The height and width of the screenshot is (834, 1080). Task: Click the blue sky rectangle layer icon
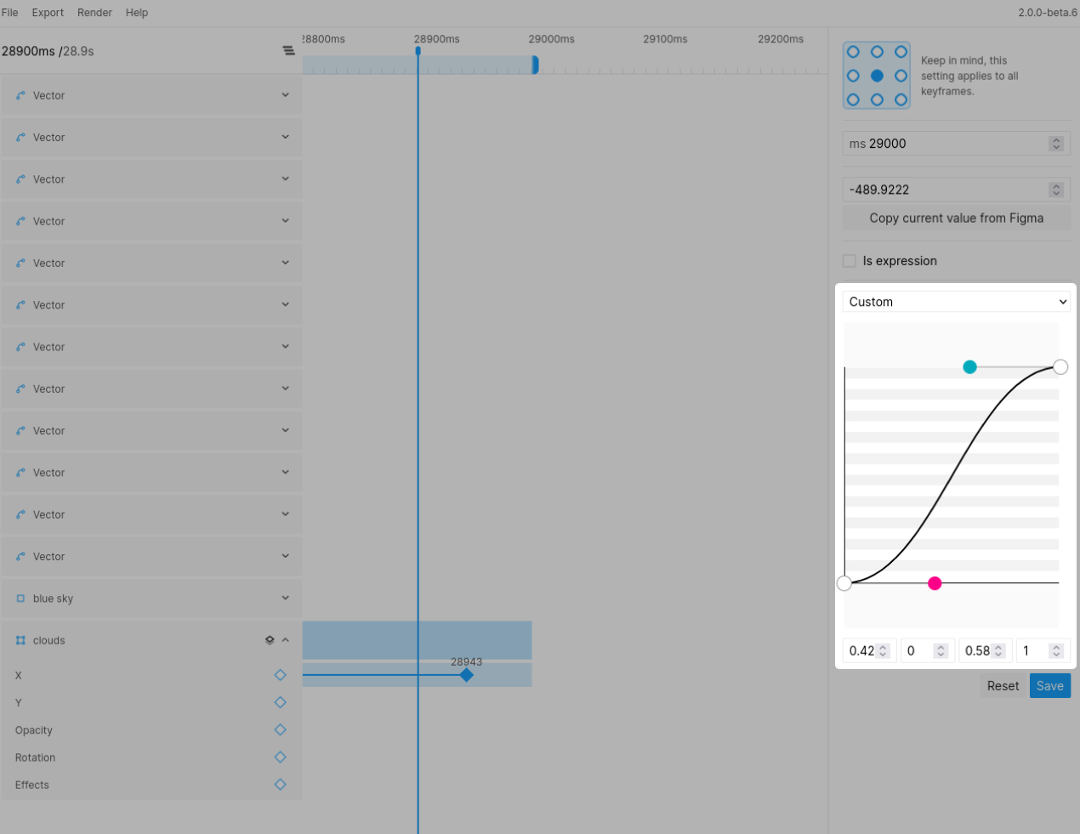pyautogui.click(x=20, y=599)
